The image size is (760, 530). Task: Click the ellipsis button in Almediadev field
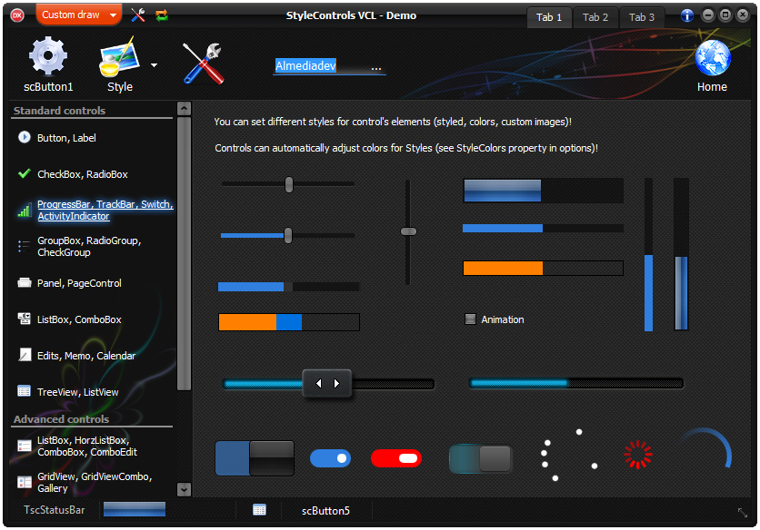376,67
